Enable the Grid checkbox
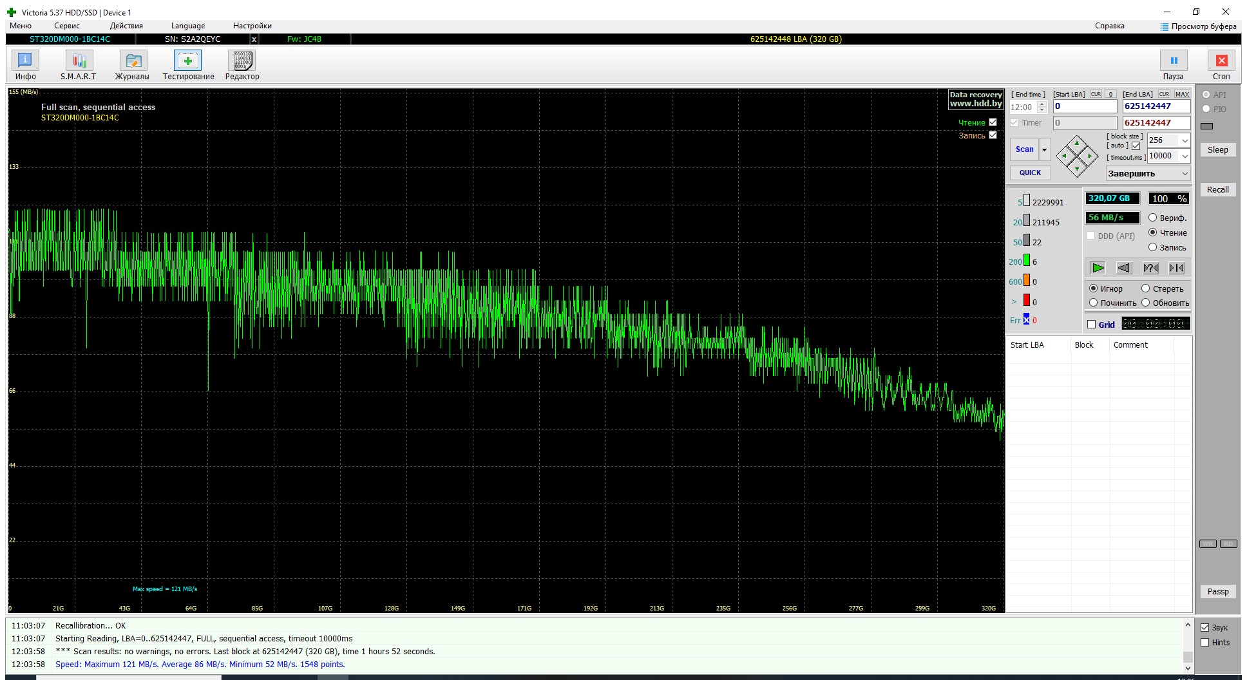Image resolution: width=1247 pixels, height=680 pixels. (1091, 325)
